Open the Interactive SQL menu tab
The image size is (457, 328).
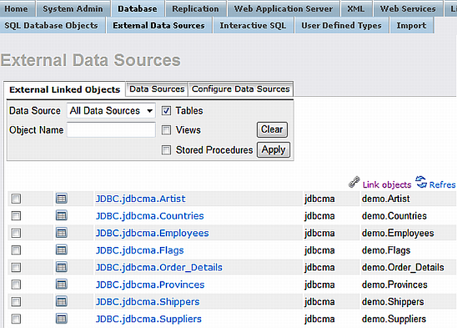click(253, 25)
